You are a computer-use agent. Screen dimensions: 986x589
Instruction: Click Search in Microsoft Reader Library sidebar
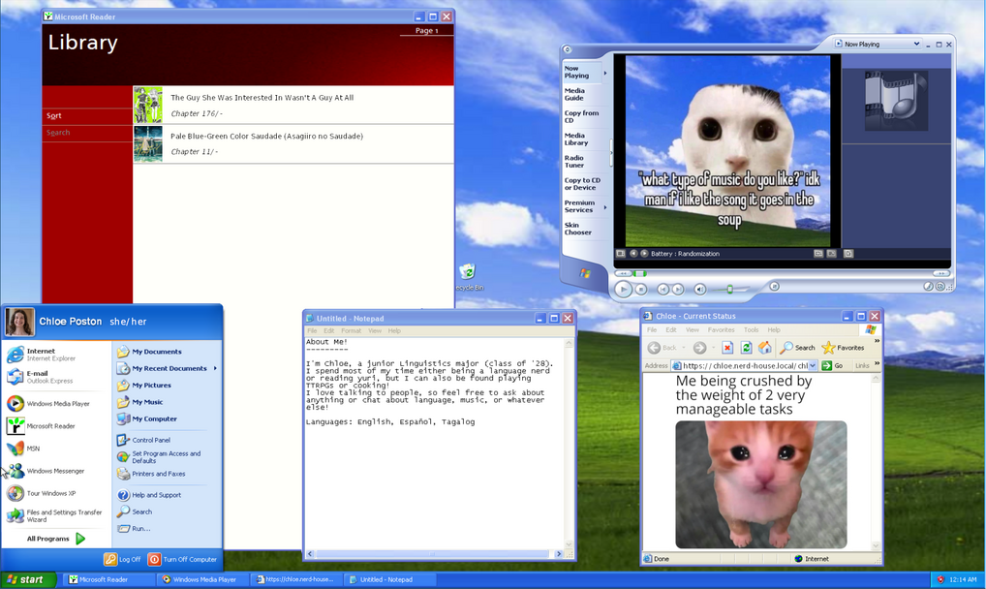click(58, 133)
